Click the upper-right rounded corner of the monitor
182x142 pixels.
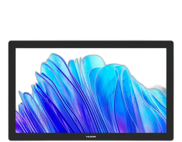click(172, 43)
